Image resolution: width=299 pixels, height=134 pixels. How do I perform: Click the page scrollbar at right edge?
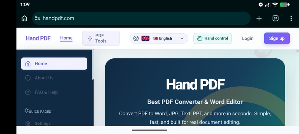298,51
